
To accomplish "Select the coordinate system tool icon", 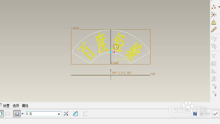I will coord(214,15).
